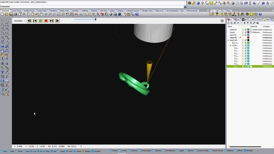Switch to the Surface Tools tab
This screenshot has height=154, width=274.
click(x=29, y=11)
